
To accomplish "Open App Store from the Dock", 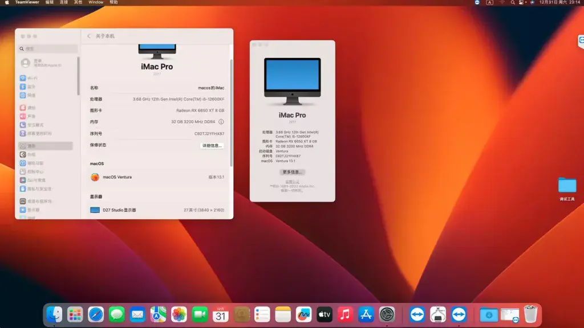I will coord(366,314).
